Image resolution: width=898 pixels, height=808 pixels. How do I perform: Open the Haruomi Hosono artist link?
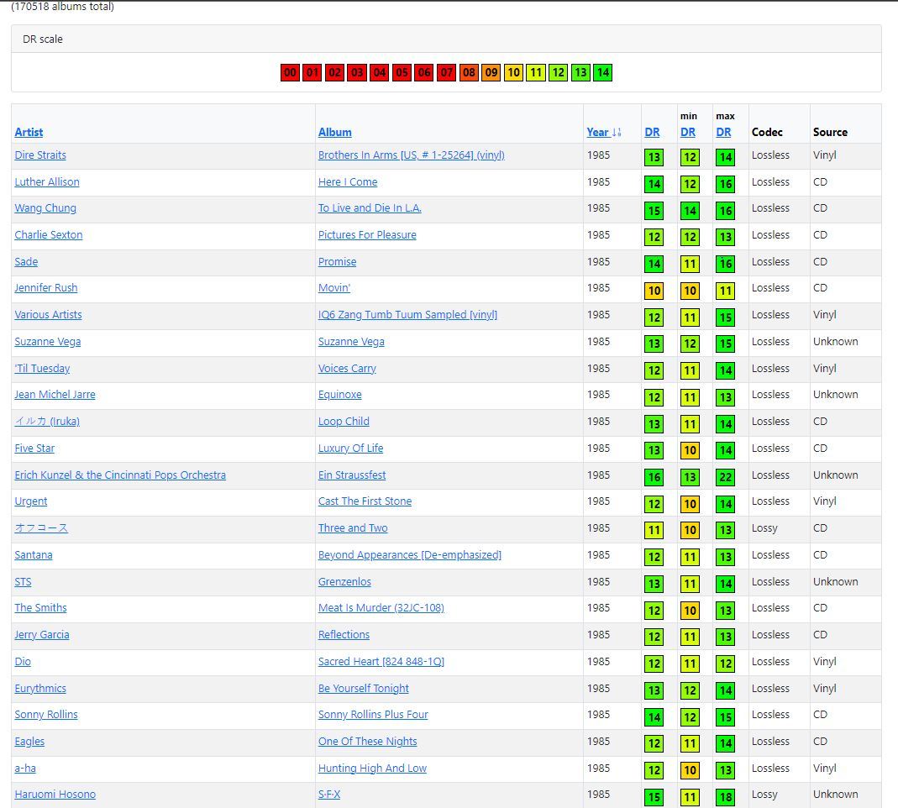[x=55, y=795]
